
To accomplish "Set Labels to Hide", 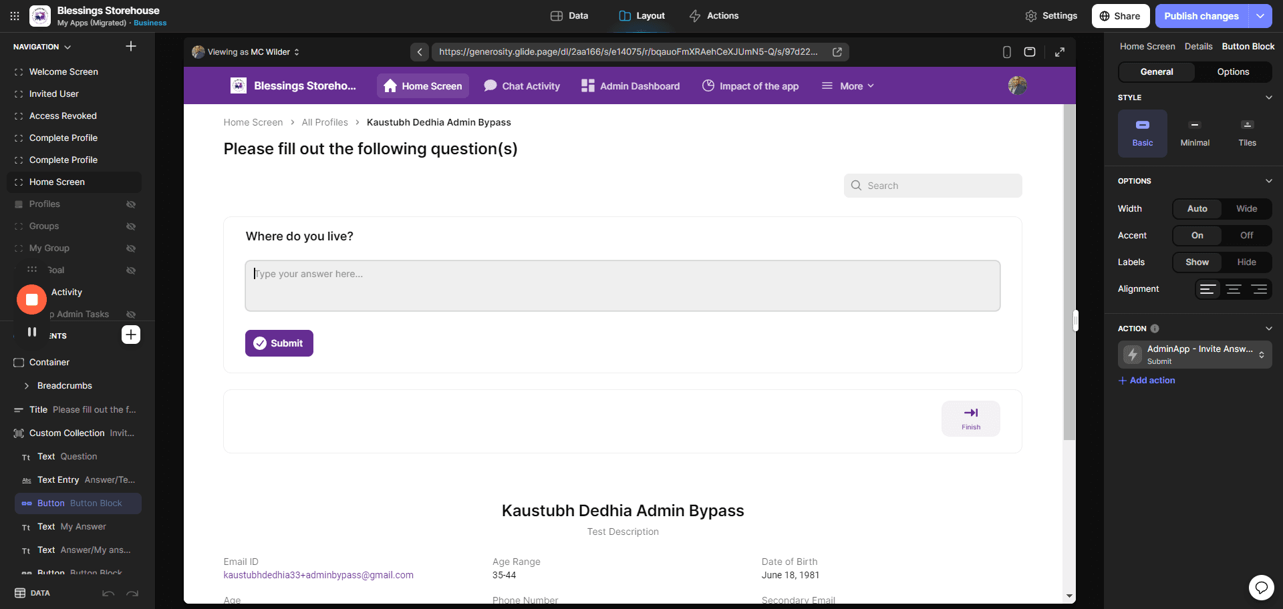I will click(1246, 262).
